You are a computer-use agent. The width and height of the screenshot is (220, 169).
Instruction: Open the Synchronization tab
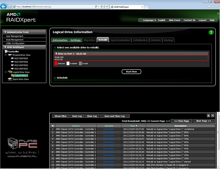coord(120,40)
